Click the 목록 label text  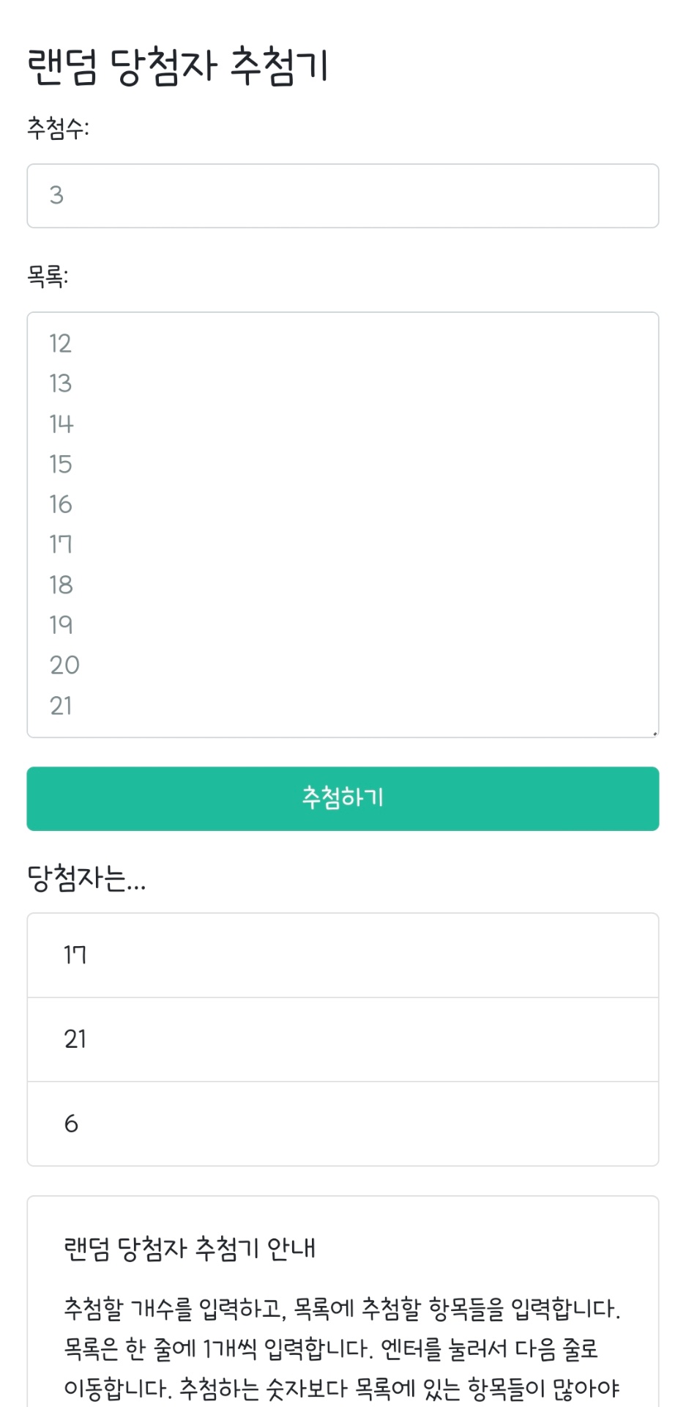pos(48,276)
